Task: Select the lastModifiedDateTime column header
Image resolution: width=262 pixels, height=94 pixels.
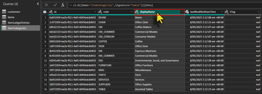Action: pos(204,12)
